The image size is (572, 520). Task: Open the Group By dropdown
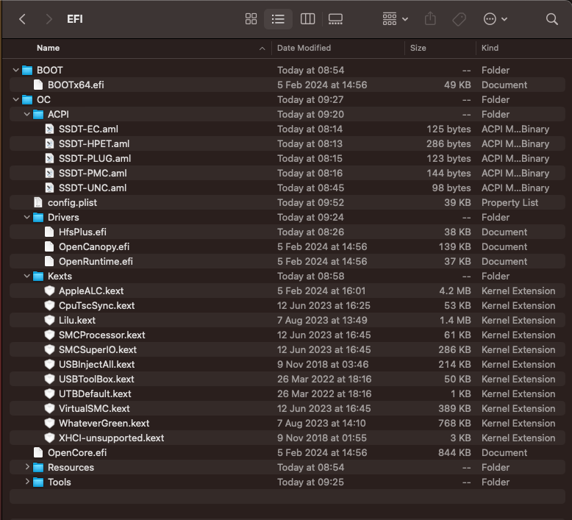tap(395, 19)
